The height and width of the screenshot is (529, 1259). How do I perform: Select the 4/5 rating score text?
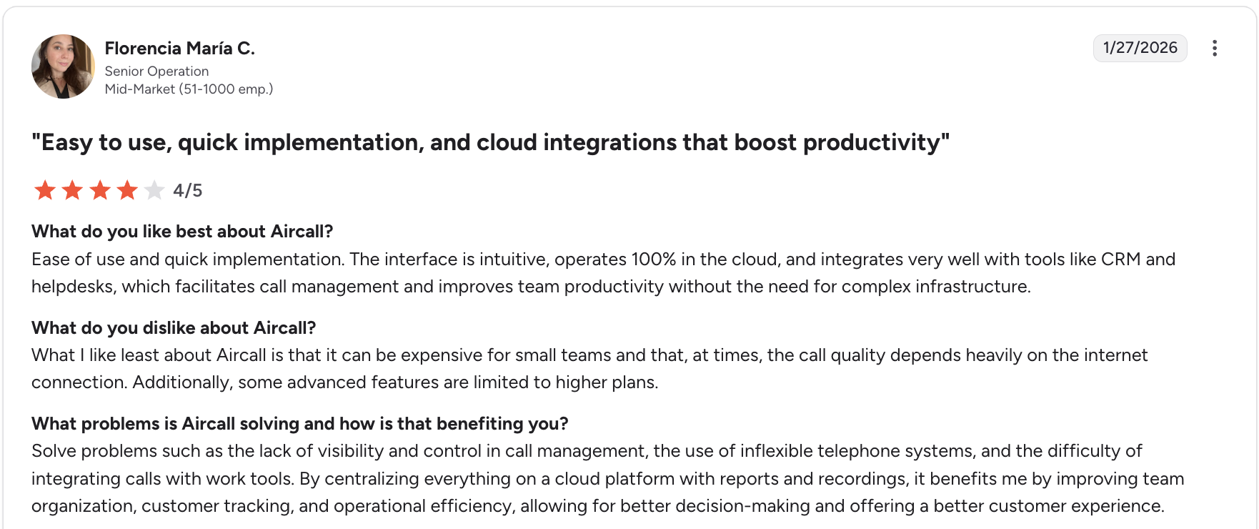tap(188, 190)
